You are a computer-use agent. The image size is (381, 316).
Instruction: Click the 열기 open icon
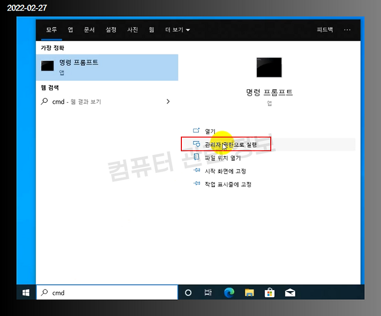196,131
